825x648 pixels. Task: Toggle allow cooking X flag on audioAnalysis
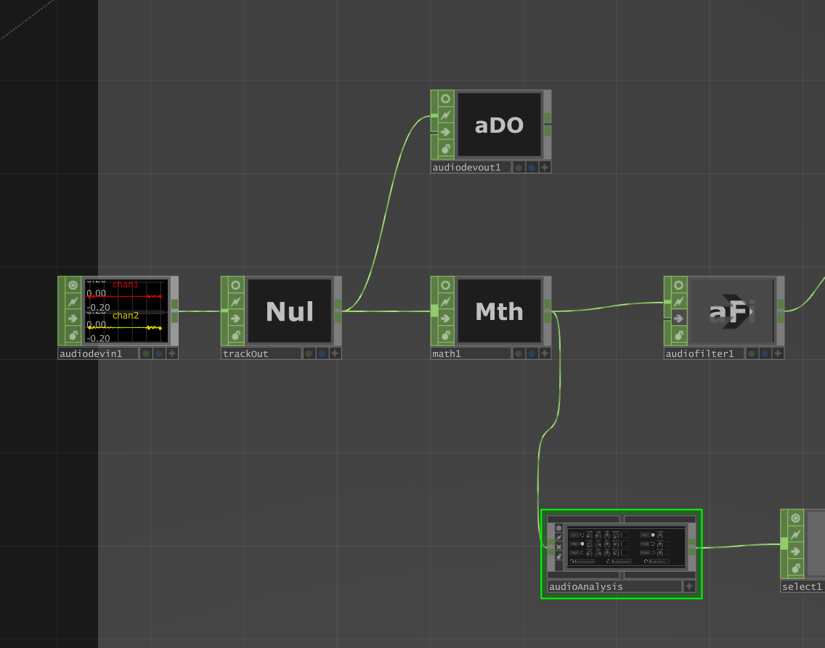pos(558,547)
